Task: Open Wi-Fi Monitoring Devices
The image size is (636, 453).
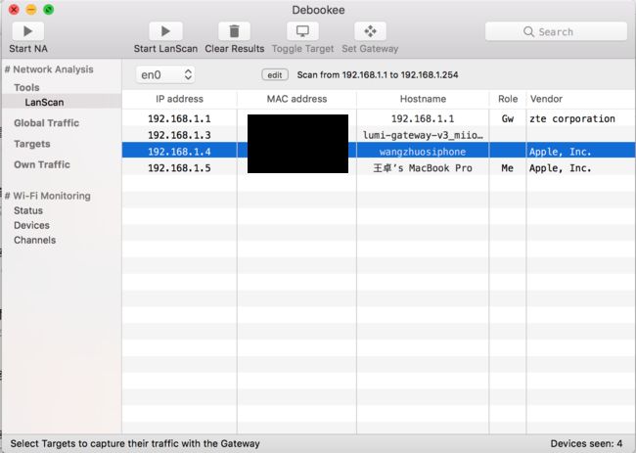Action: click(31, 225)
